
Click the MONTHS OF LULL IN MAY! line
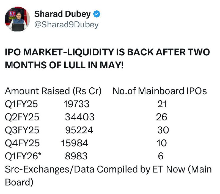(64, 65)
